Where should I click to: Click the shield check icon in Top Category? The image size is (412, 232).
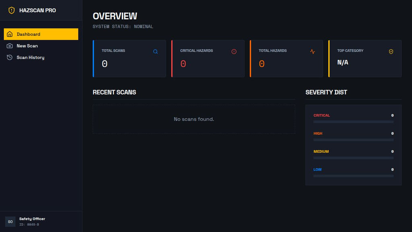click(x=391, y=52)
